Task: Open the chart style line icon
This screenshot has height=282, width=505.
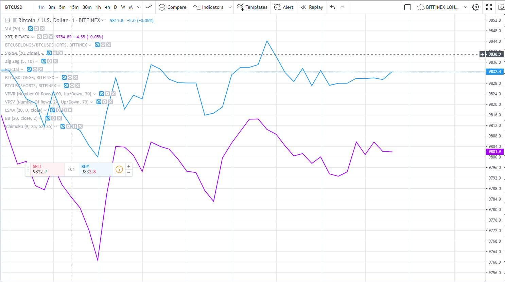Action: click(149, 7)
